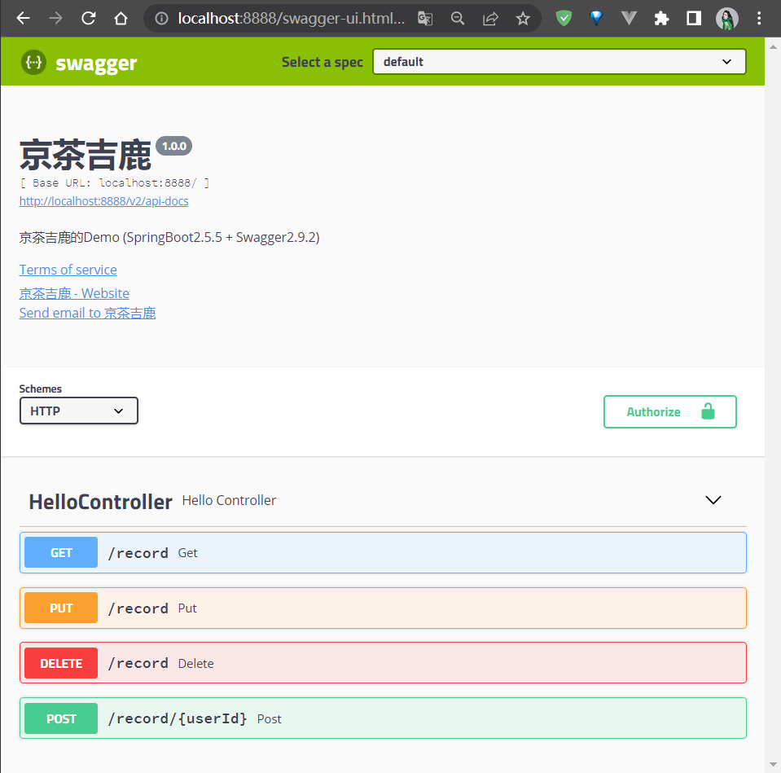
Task: Click the 1.0.0 version badge
Action: 173,146
